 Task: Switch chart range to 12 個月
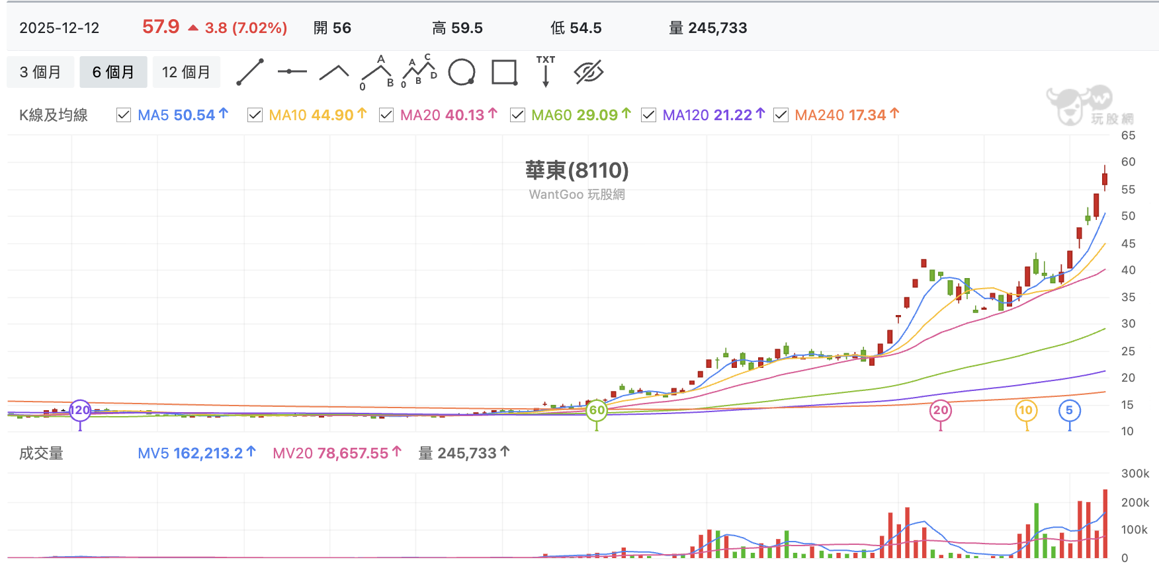(x=187, y=72)
